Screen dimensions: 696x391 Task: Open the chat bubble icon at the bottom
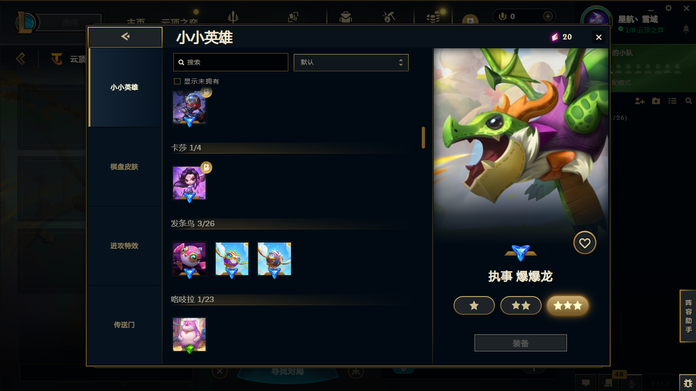click(x=586, y=383)
